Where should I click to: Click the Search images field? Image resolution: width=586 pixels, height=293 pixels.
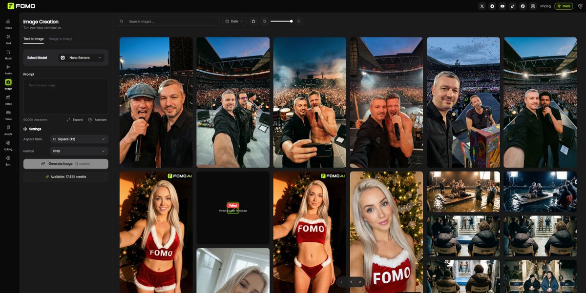167,21
